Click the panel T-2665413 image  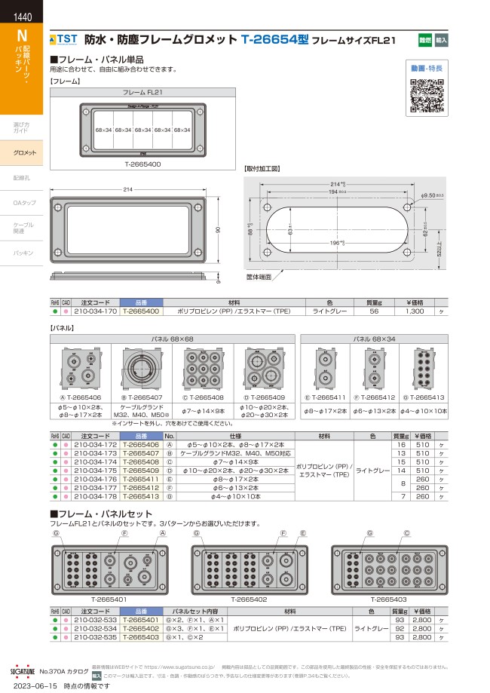[x=424, y=369]
